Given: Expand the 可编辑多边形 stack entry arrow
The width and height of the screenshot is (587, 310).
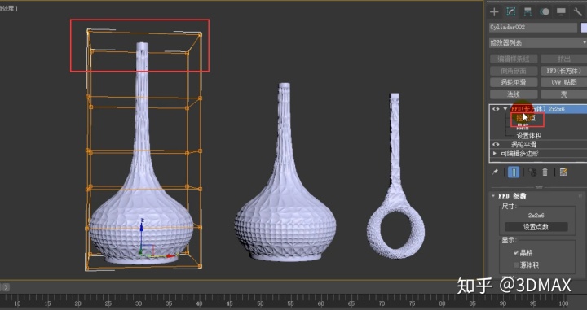Looking at the screenshot, I should [x=495, y=153].
